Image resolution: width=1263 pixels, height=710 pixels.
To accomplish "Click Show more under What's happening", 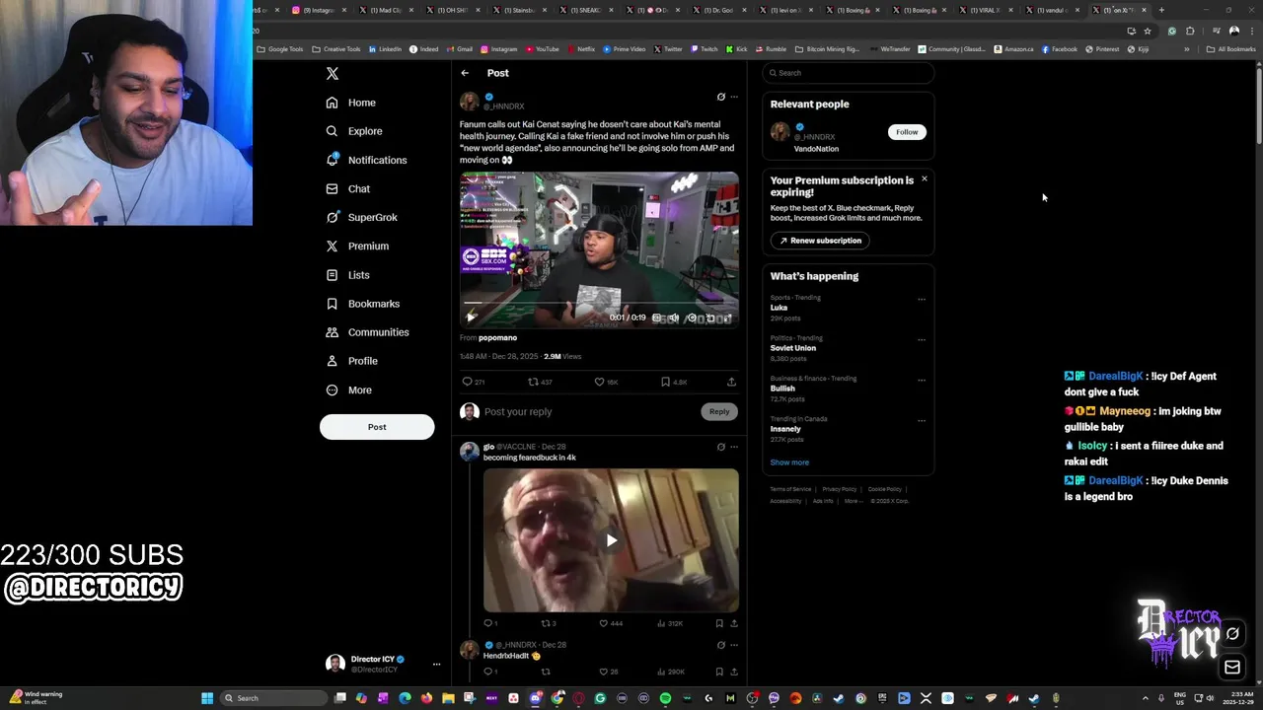I will 789,462.
